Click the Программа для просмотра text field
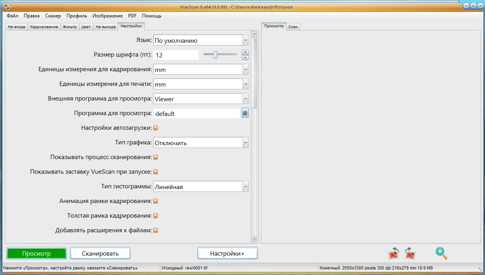Viewport: 485px width, 275px height. coord(197,114)
